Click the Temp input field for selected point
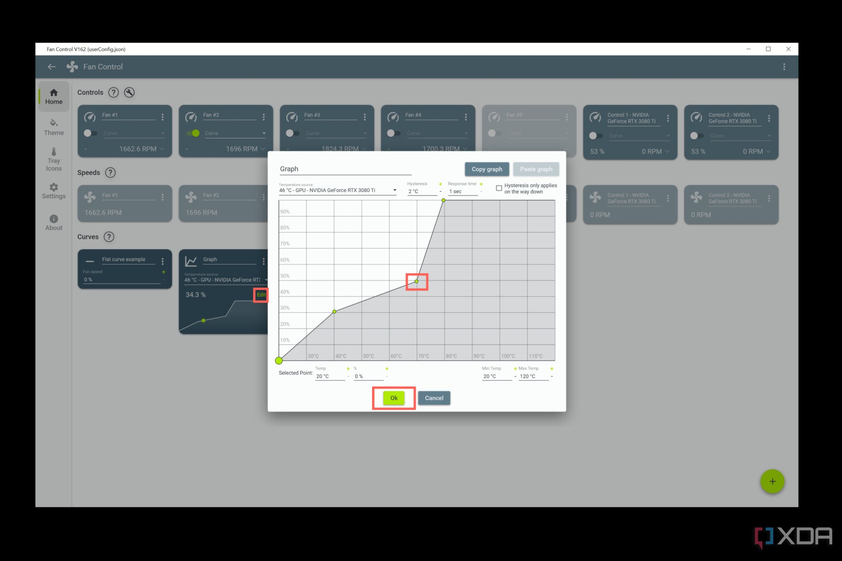 click(329, 376)
